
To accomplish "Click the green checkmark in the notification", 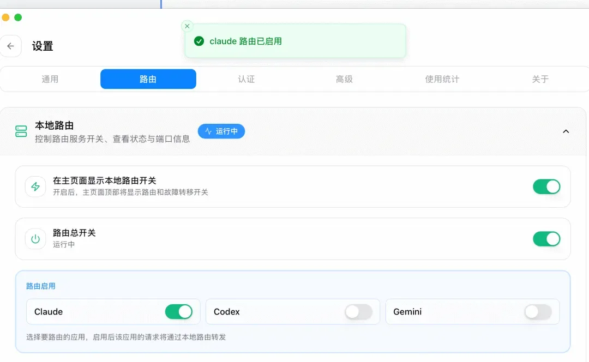I will tap(199, 41).
